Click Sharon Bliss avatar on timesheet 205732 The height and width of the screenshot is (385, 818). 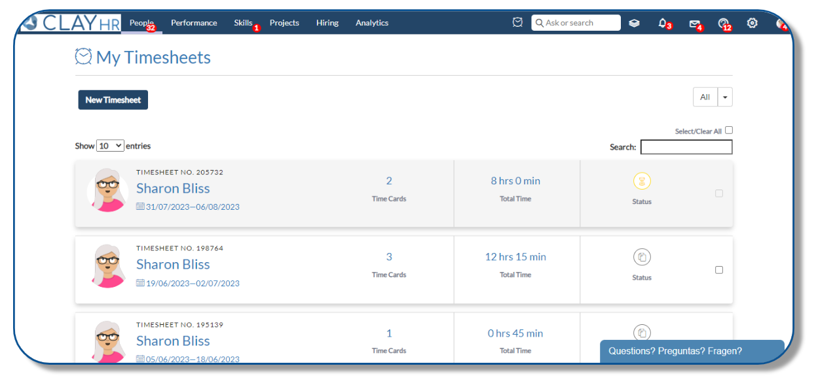point(108,191)
